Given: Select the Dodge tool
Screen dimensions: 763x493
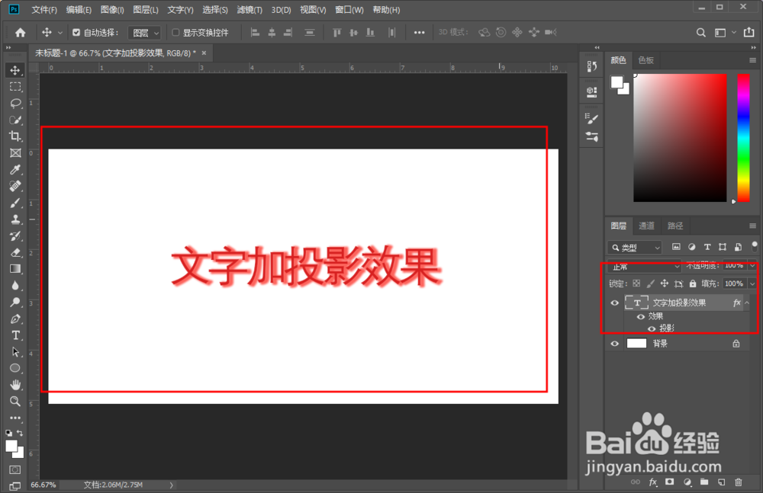Looking at the screenshot, I should [x=15, y=302].
